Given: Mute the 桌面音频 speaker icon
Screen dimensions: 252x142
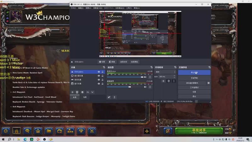Looking at the screenshot, I should point(145,87).
